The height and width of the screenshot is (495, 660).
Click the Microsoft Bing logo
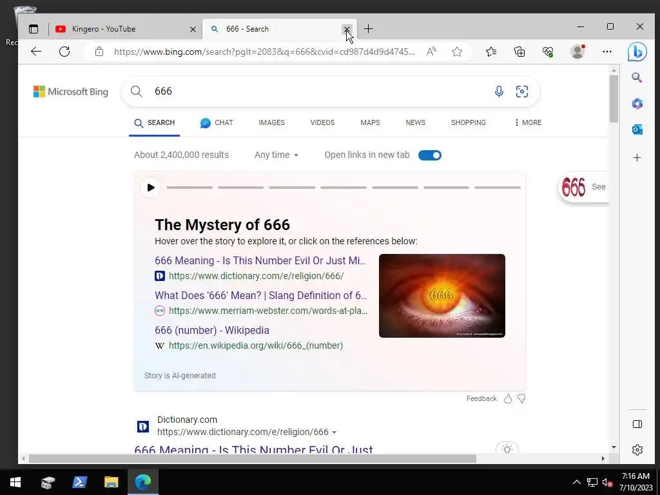click(71, 92)
